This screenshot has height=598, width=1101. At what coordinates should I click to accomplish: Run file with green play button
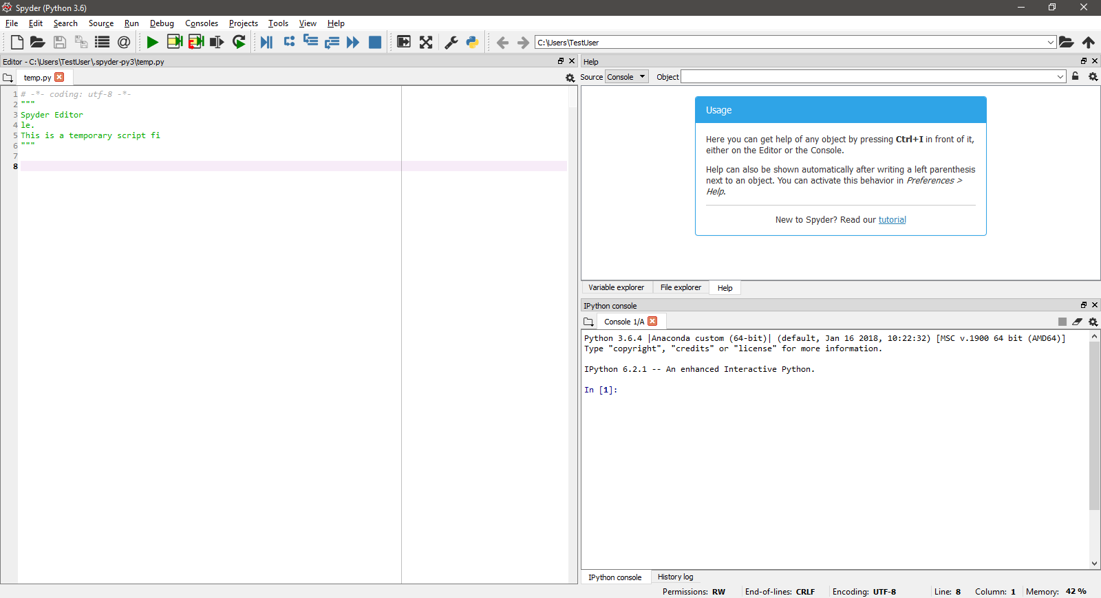153,42
